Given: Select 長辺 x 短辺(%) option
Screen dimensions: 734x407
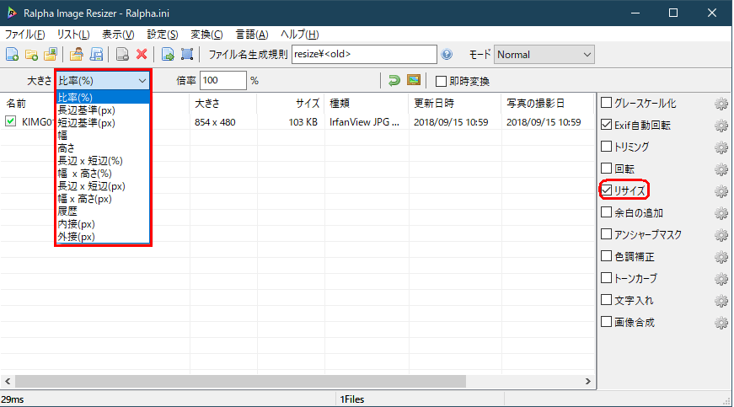Looking at the screenshot, I should 103,161.
